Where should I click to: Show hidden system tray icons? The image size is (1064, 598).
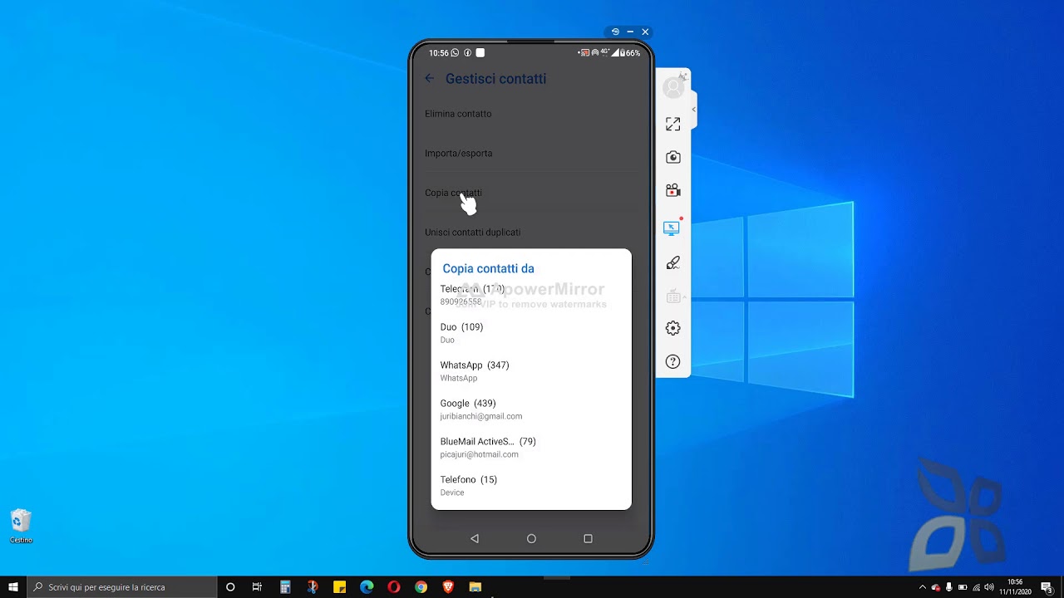pos(922,587)
